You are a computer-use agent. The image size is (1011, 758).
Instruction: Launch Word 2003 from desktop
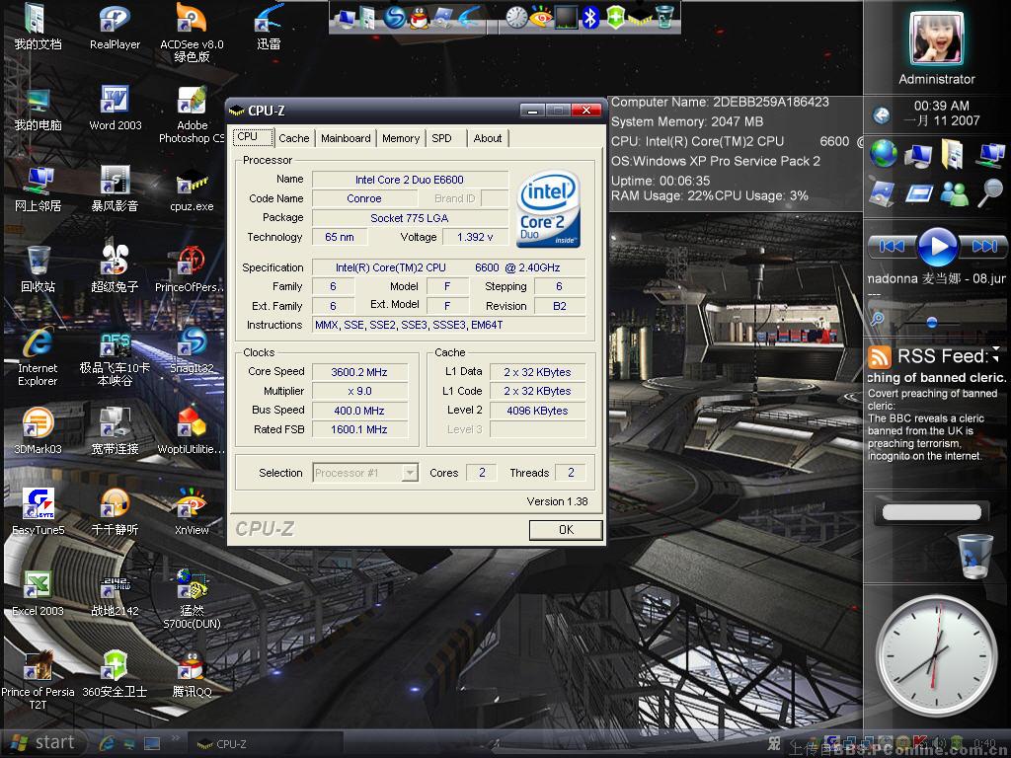[115, 109]
